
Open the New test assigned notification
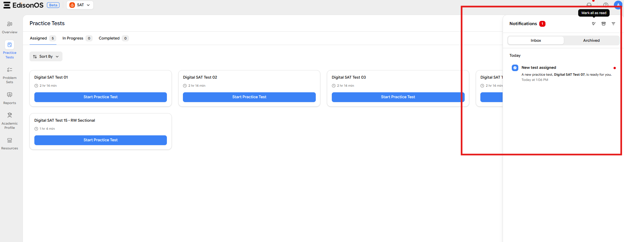[x=563, y=73]
